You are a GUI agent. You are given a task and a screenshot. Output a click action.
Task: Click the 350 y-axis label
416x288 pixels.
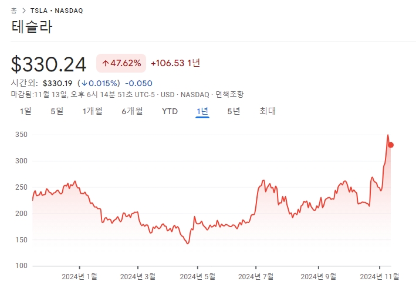tap(21, 135)
